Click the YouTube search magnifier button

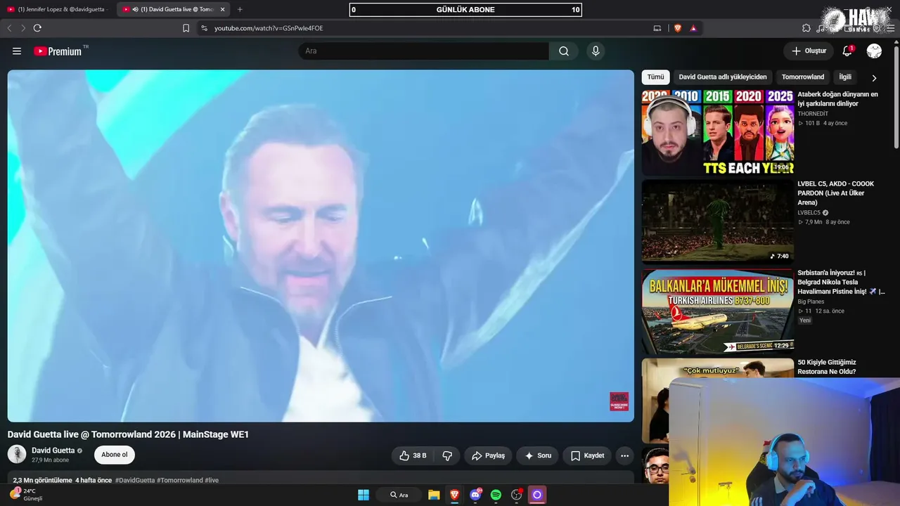(564, 51)
